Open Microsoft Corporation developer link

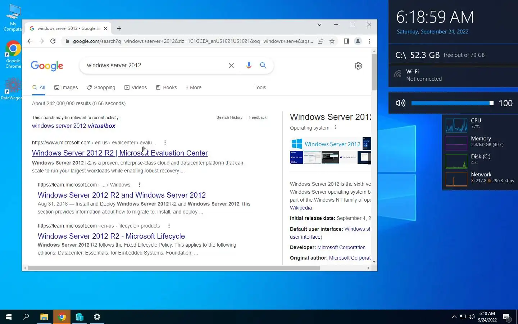point(341,247)
